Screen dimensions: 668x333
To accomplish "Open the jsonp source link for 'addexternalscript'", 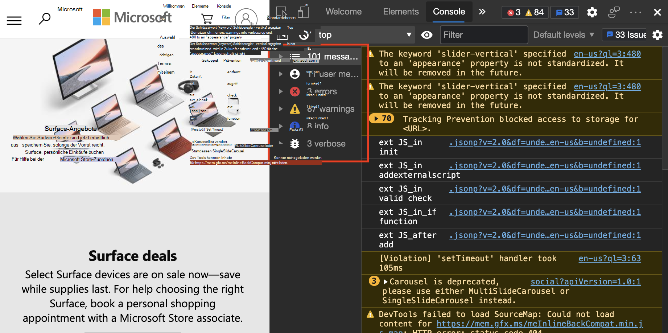I will tap(545, 165).
